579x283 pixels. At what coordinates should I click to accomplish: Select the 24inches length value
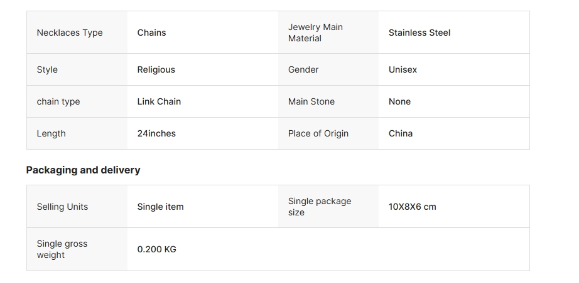[x=156, y=133]
